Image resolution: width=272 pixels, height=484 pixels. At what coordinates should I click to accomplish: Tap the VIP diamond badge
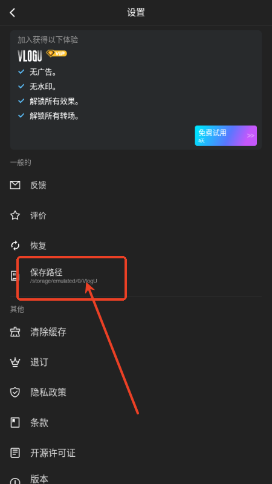click(x=56, y=53)
